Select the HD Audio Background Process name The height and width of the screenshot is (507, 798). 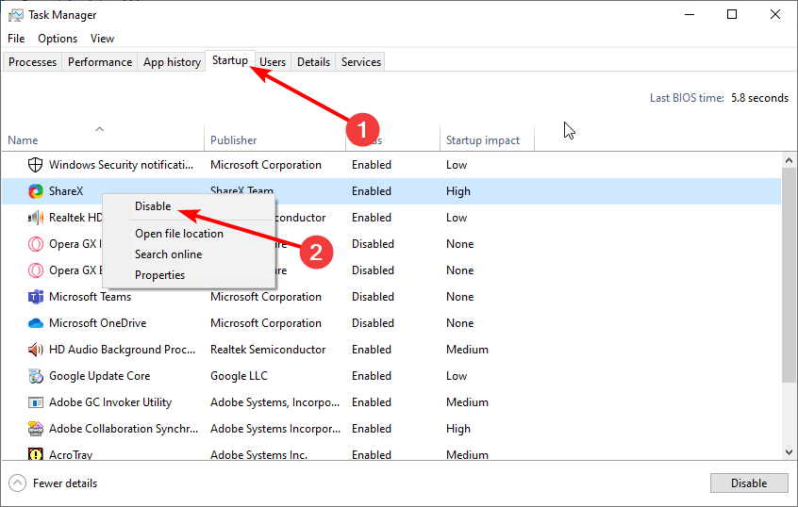click(122, 350)
